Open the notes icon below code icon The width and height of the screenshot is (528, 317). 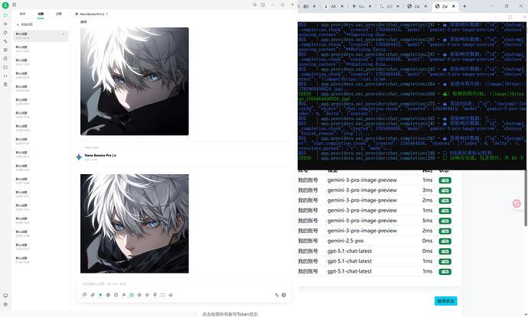[5, 84]
